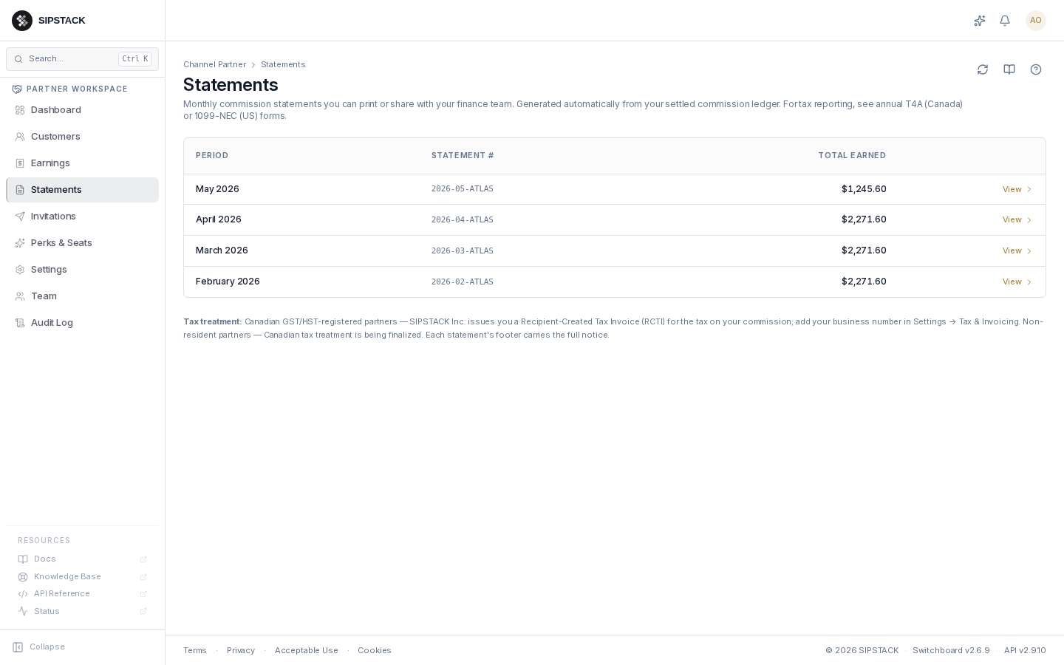The width and height of the screenshot is (1064, 665).
Task: Click the Perks & Seats sparkle icon
Action: [20, 243]
